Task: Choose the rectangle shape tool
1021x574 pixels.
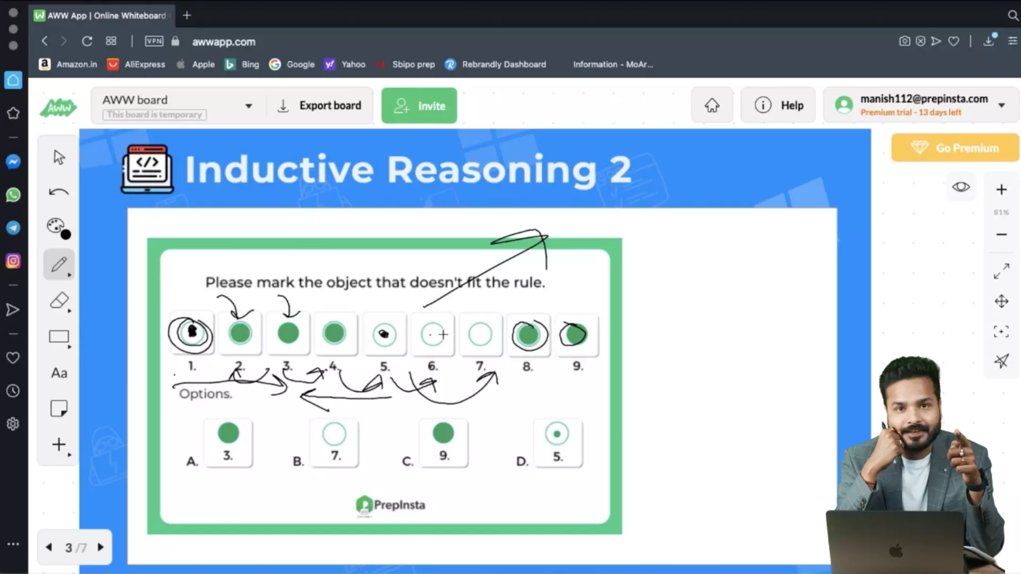Action: 58,336
